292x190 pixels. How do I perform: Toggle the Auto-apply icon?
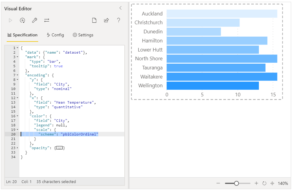[x=22, y=20]
